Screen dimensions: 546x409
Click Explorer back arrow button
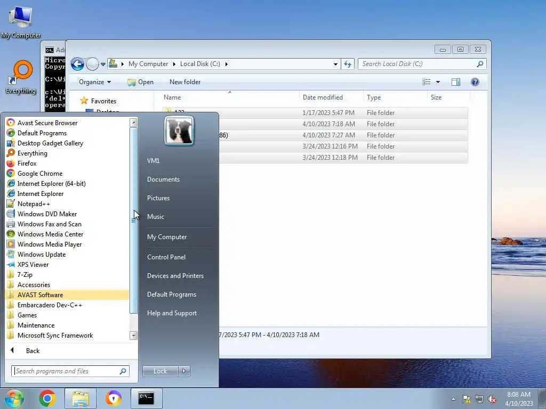click(77, 64)
